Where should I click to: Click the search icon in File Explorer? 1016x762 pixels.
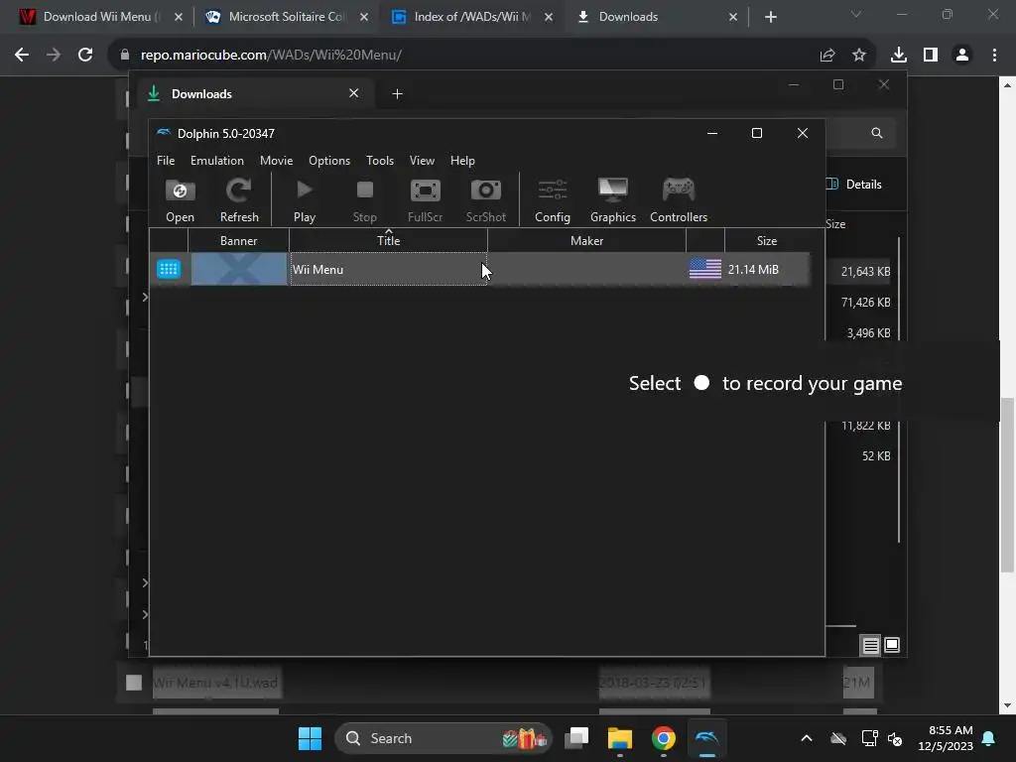pos(877,133)
